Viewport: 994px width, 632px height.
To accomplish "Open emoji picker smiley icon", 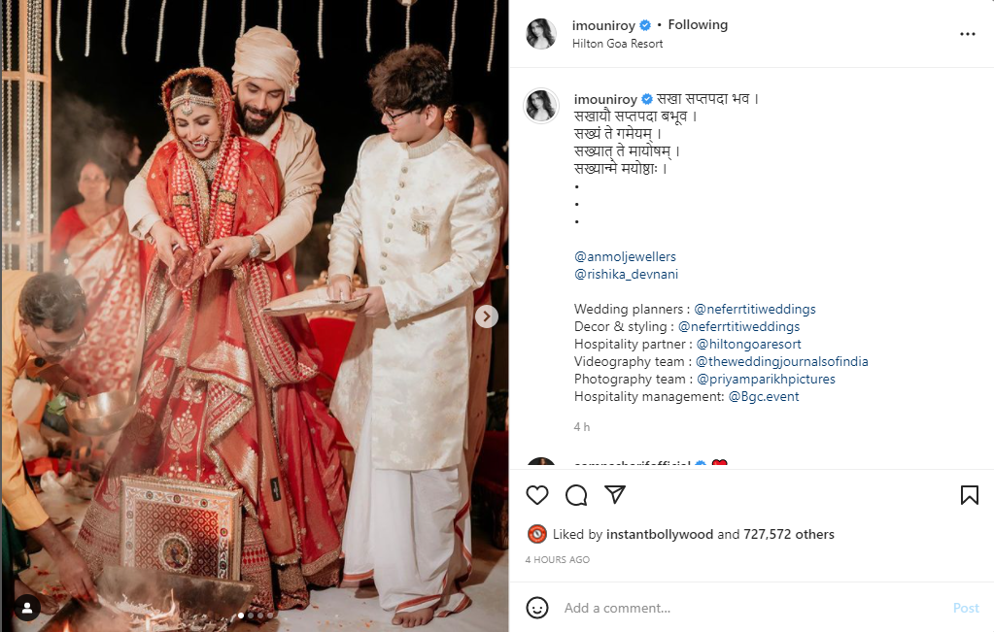I will [537, 608].
